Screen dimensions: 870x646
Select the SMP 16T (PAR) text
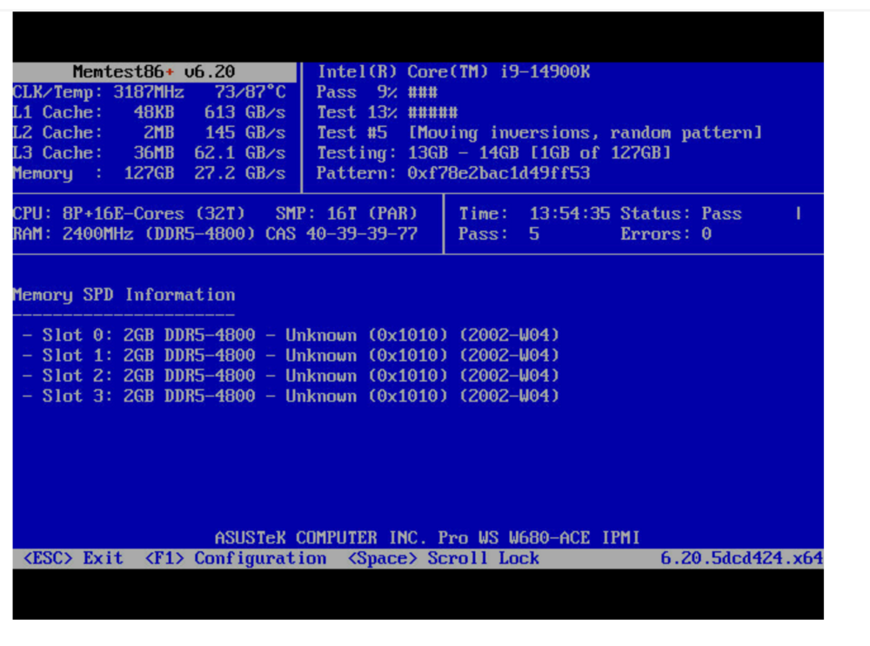tap(346, 214)
